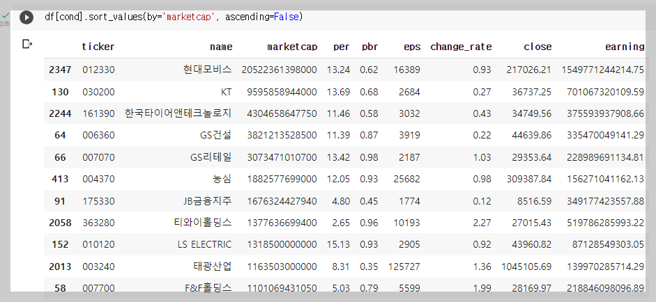Click per value 15.13
656x302 pixels.
339,244
